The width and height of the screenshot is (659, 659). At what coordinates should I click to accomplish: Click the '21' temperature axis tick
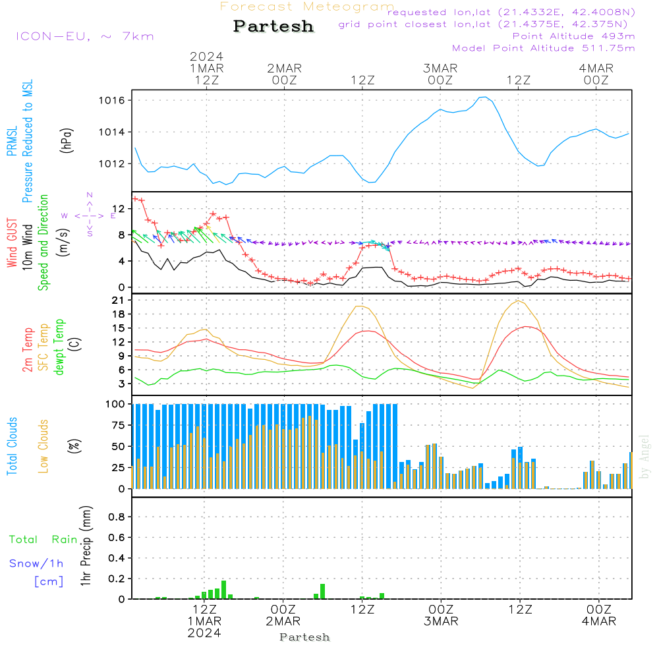pos(118,300)
